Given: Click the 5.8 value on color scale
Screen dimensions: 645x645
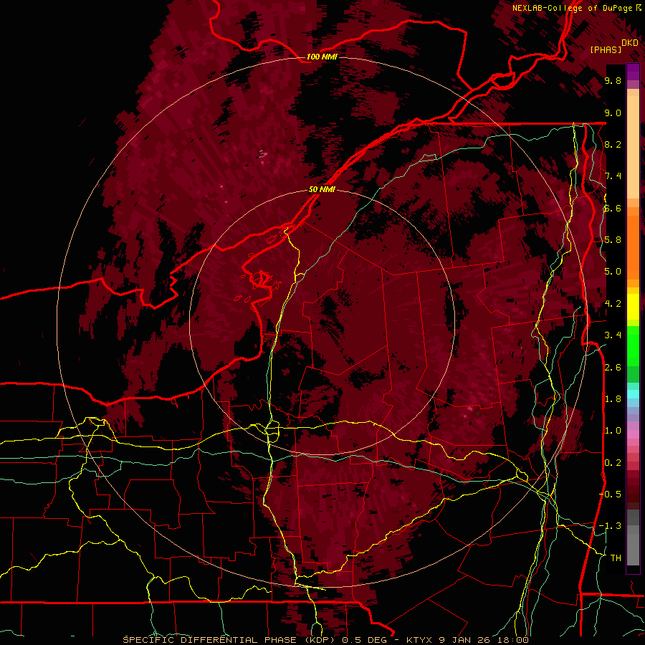Looking at the screenshot, I should tap(613, 240).
